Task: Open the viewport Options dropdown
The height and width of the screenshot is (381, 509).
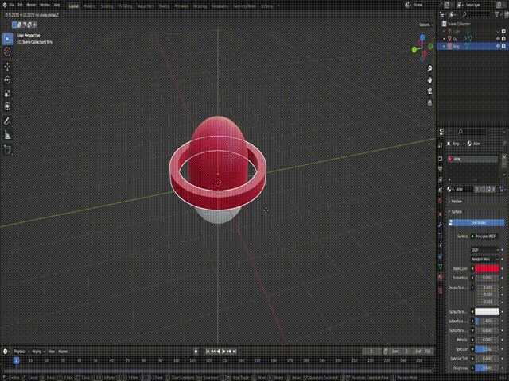Action: coord(425,25)
